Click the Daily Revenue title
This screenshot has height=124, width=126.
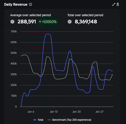tap(16, 4)
